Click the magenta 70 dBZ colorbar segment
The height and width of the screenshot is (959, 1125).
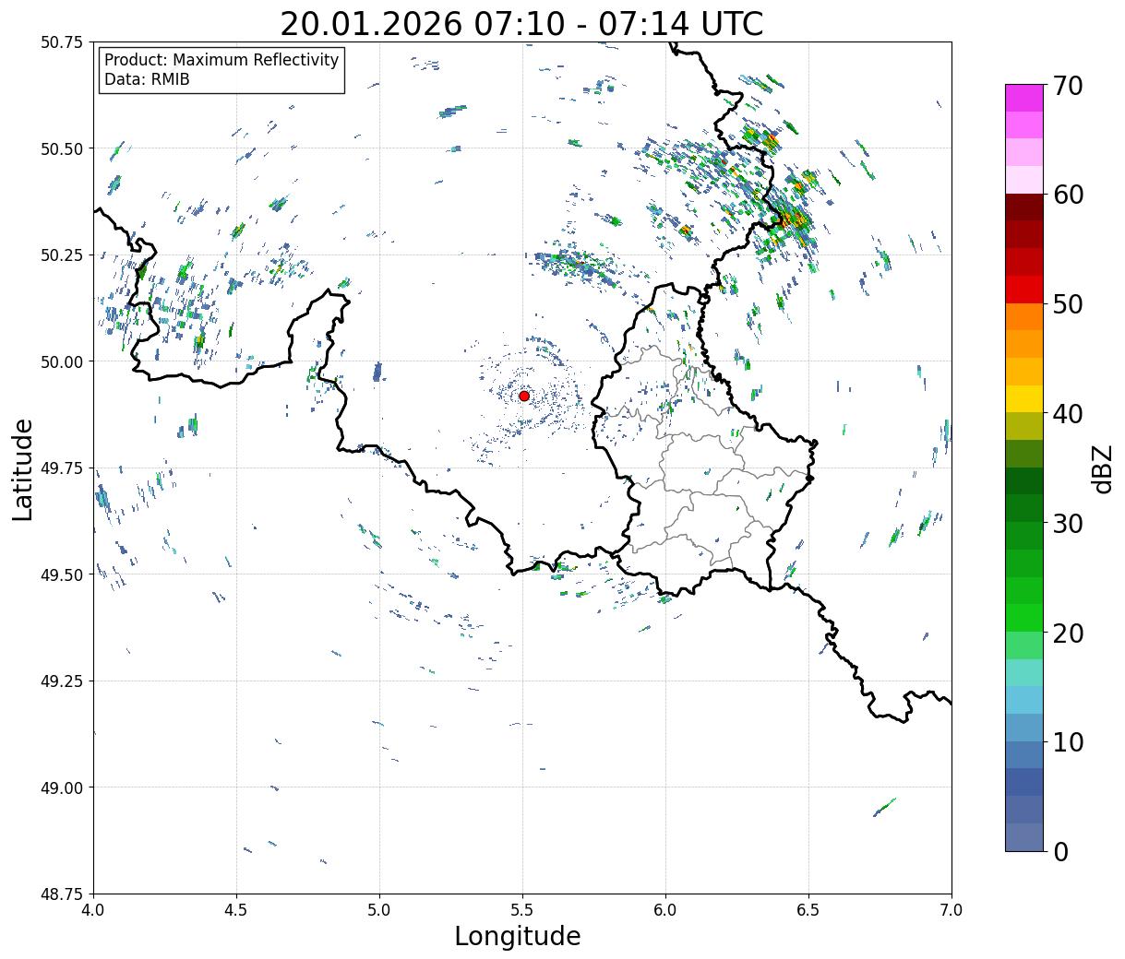coord(1024,98)
